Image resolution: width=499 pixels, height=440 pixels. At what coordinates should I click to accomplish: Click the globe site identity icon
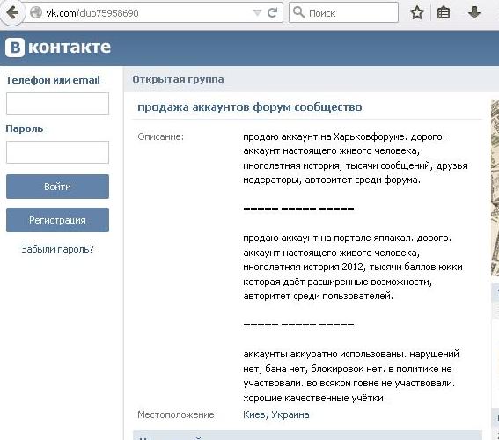click(x=36, y=12)
